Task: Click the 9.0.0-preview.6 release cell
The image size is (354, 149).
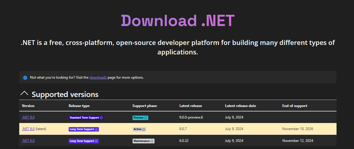Action: pos(191,117)
